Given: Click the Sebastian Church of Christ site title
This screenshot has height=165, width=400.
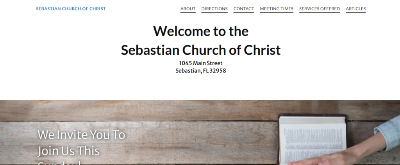Looking at the screenshot, I should pos(71,9).
